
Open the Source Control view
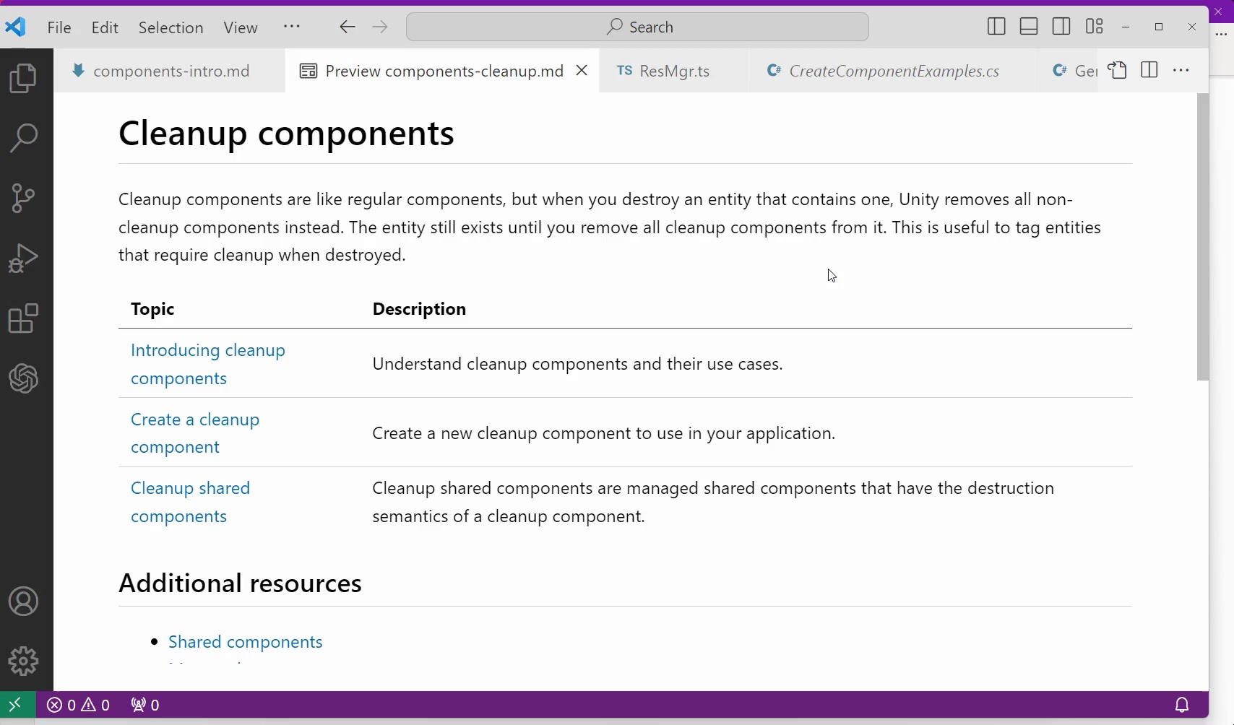click(x=24, y=198)
